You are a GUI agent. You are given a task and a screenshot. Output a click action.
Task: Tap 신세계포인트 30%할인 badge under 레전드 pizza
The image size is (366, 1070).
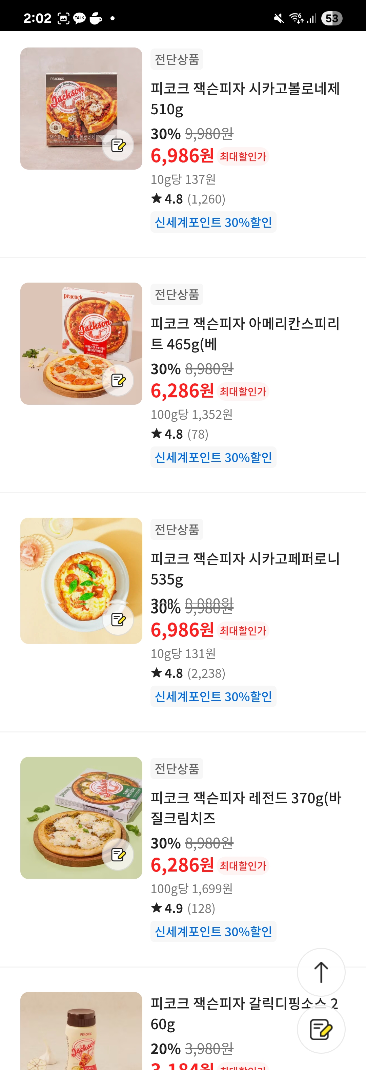coord(213,931)
